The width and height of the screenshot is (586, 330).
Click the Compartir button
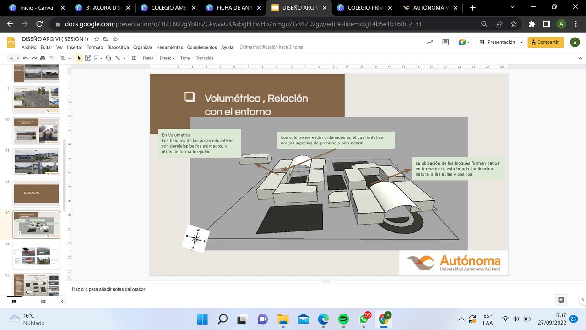point(545,42)
